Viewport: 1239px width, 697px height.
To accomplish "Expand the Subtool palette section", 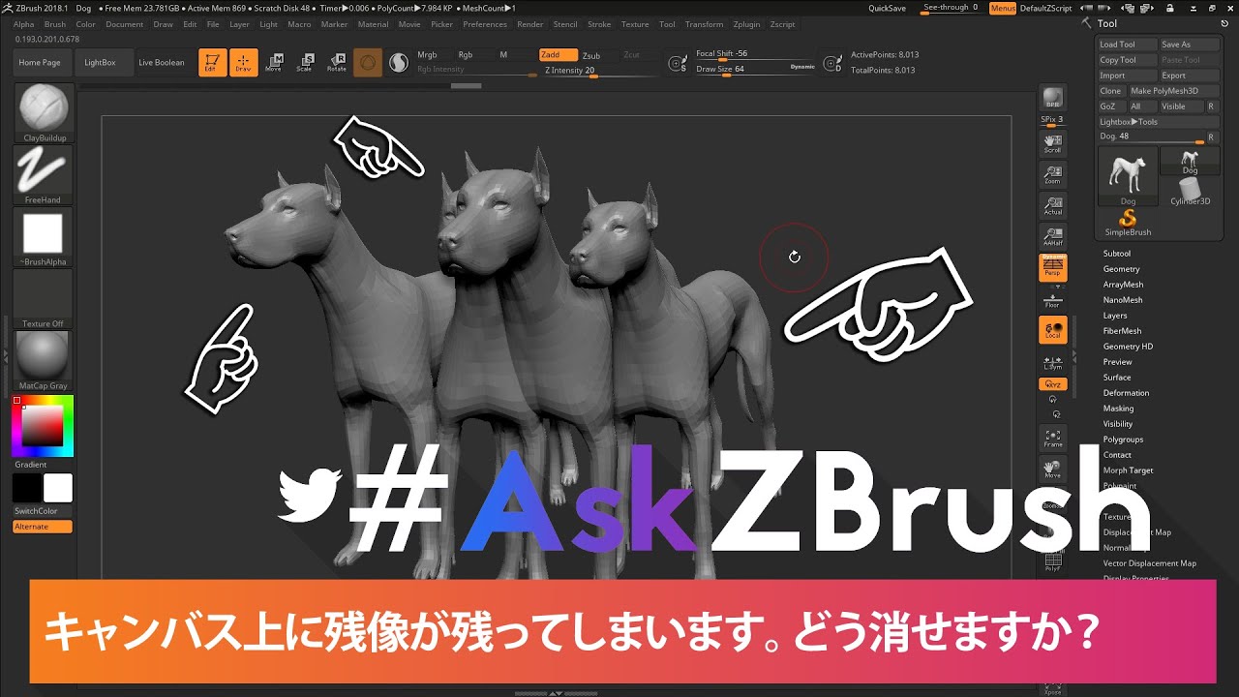I will click(1117, 254).
